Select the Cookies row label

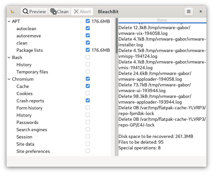[24, 94]
